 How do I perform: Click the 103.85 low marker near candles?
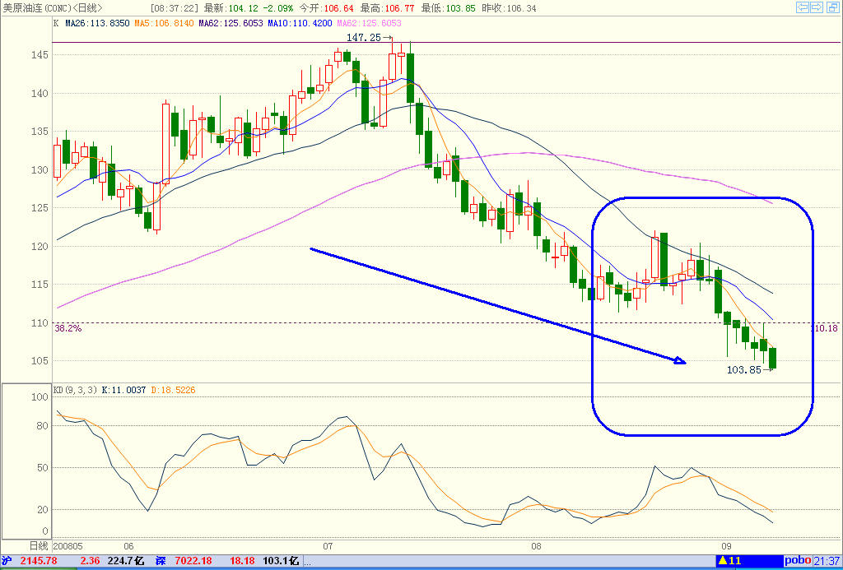pyautogui.click(x=744, y=369)
